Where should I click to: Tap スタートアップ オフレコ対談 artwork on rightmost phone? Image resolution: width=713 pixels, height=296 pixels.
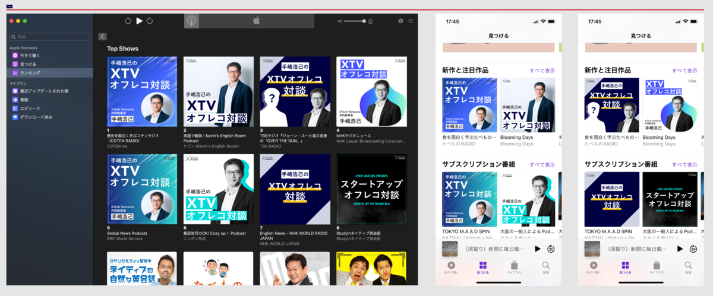[670, 199]
